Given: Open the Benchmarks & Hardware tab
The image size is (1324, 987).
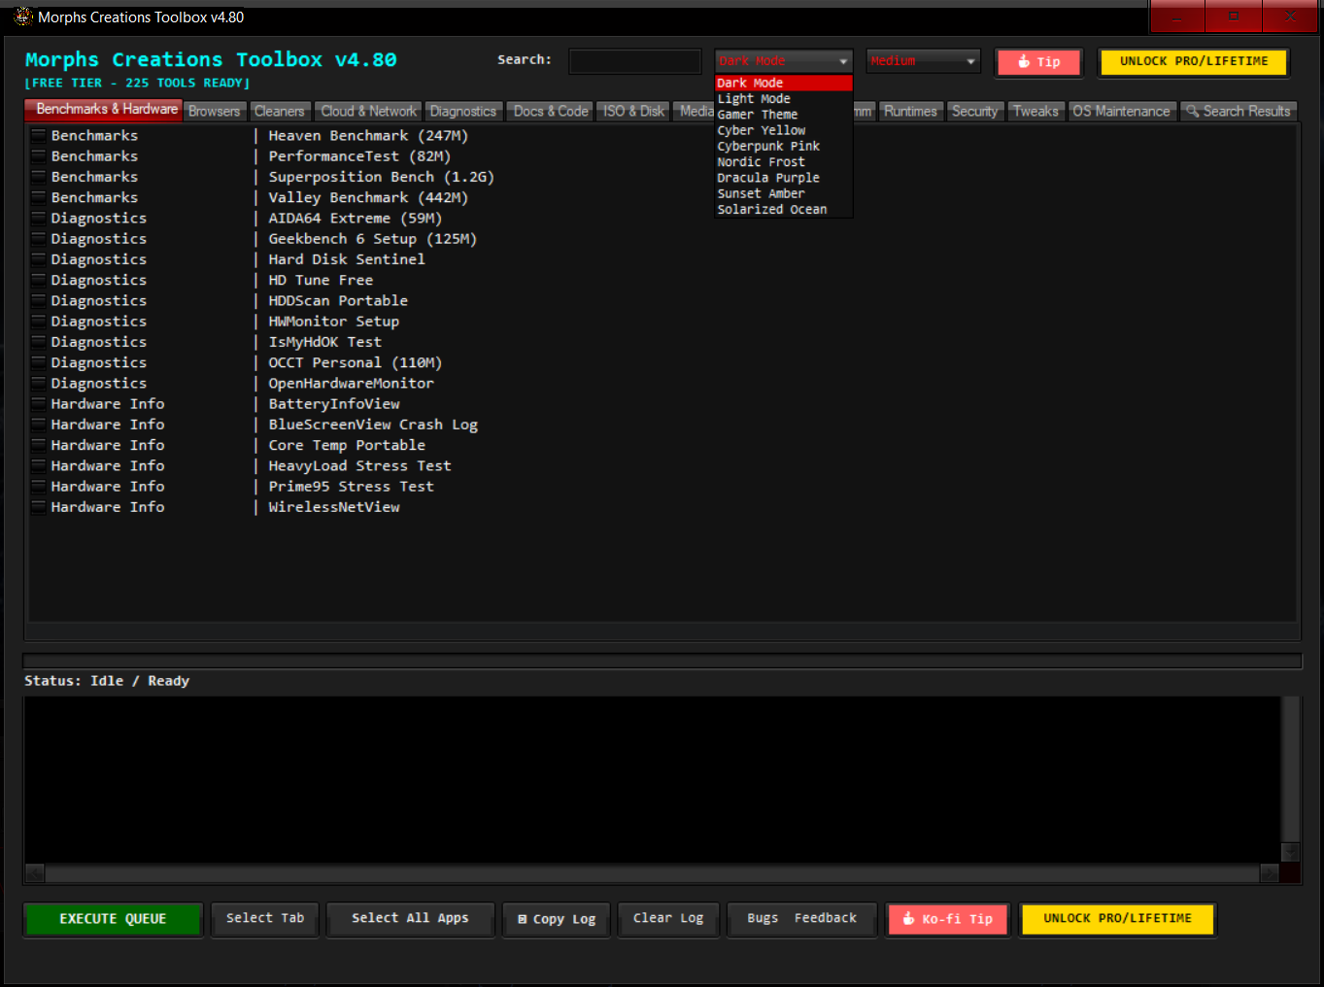Looking at the screenshot, I should [x=104, y=109].
